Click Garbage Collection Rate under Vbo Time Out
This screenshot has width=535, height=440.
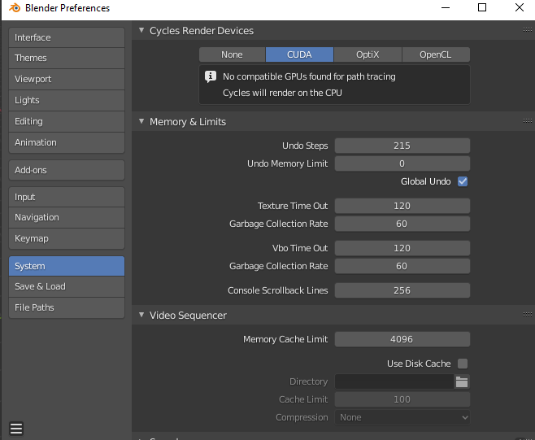click(402, 266)
